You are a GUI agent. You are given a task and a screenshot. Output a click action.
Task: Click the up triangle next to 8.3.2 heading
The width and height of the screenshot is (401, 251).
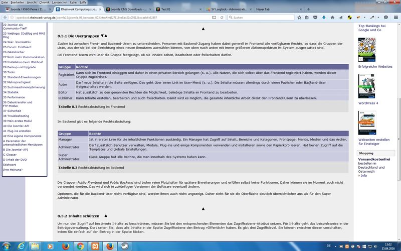click(x=106, y=216)
